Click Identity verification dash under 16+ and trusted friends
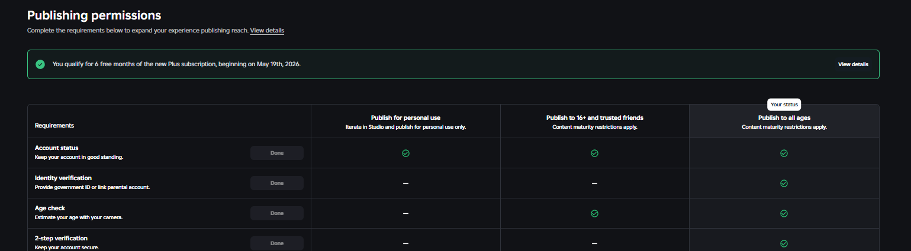 [x=594, y=183]
